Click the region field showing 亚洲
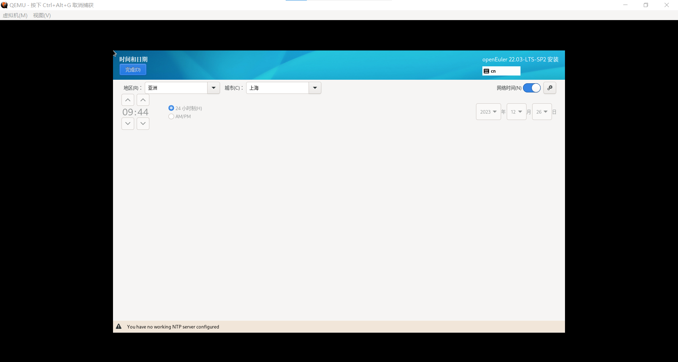Viewport: 678px width, 362px height. click(x=176, y=88)
